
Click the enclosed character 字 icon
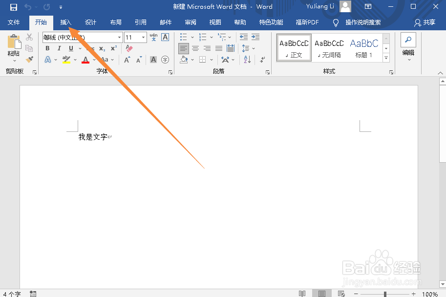[165, 60]
